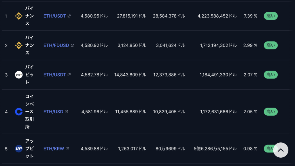Select the コインベース取引所 exchange name
The width and height of the screenshot is (295, 166).
[x=30, y=112]
